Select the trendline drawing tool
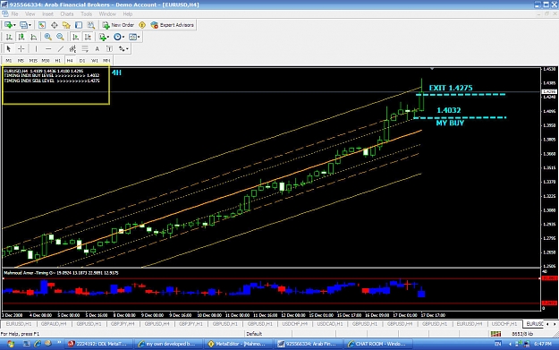 pos(60,49)
